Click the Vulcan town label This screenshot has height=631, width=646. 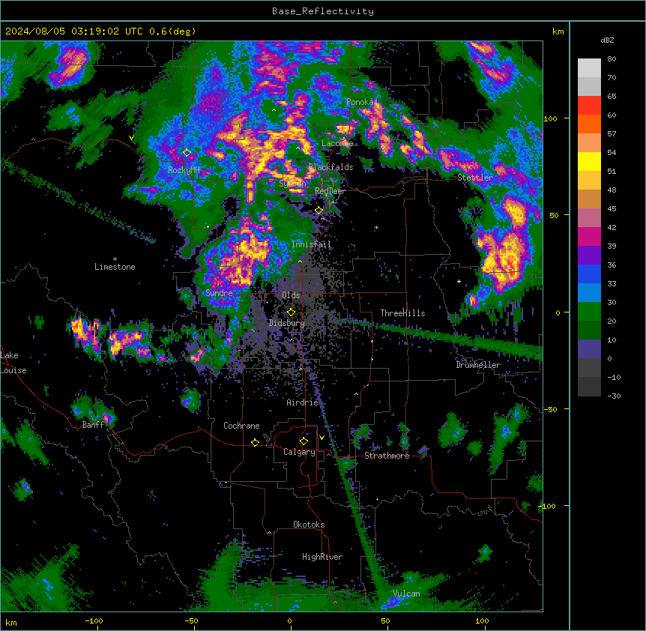point(407,594)
